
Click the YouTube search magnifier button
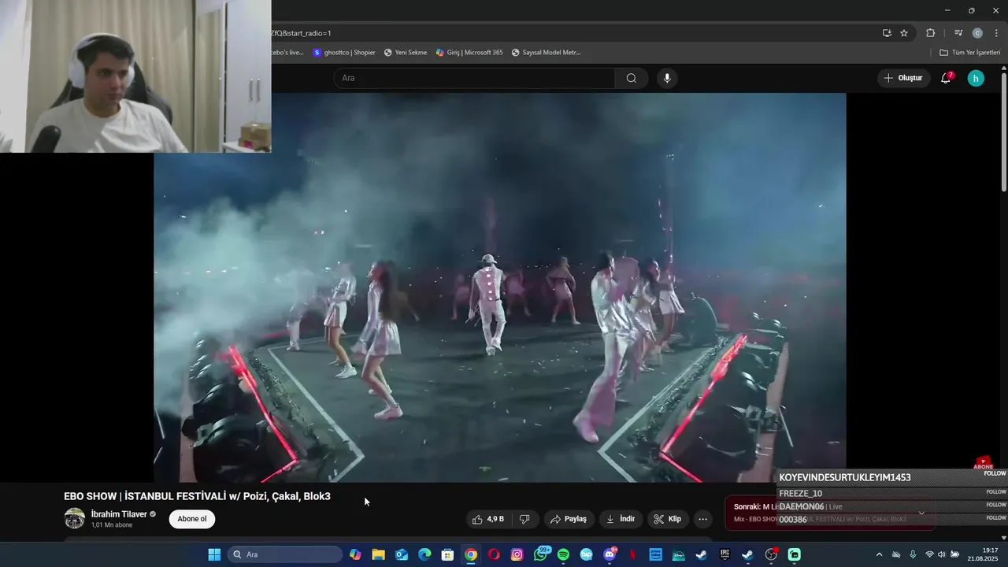coord(631,78)
